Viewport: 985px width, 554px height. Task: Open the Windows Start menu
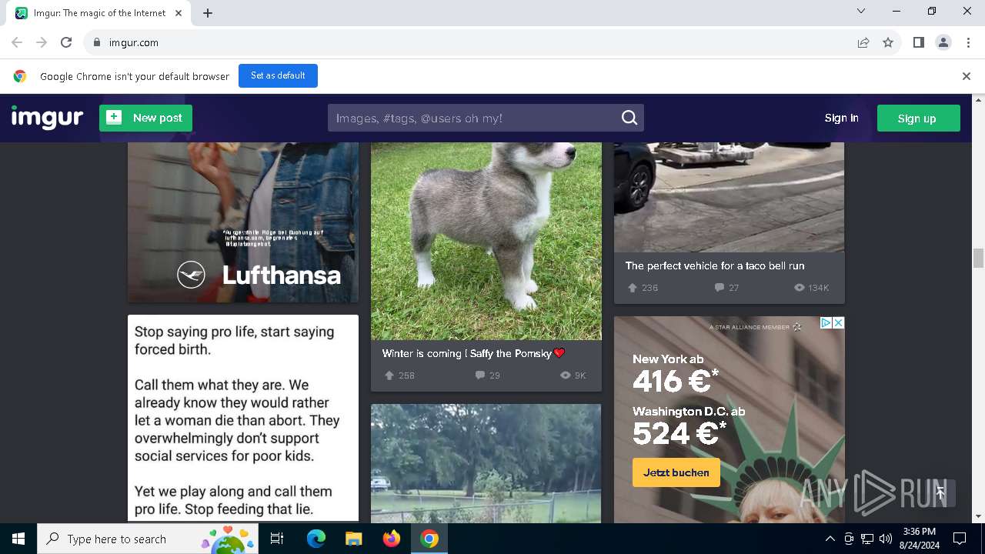pyautogui.click(x=18, y=539)
